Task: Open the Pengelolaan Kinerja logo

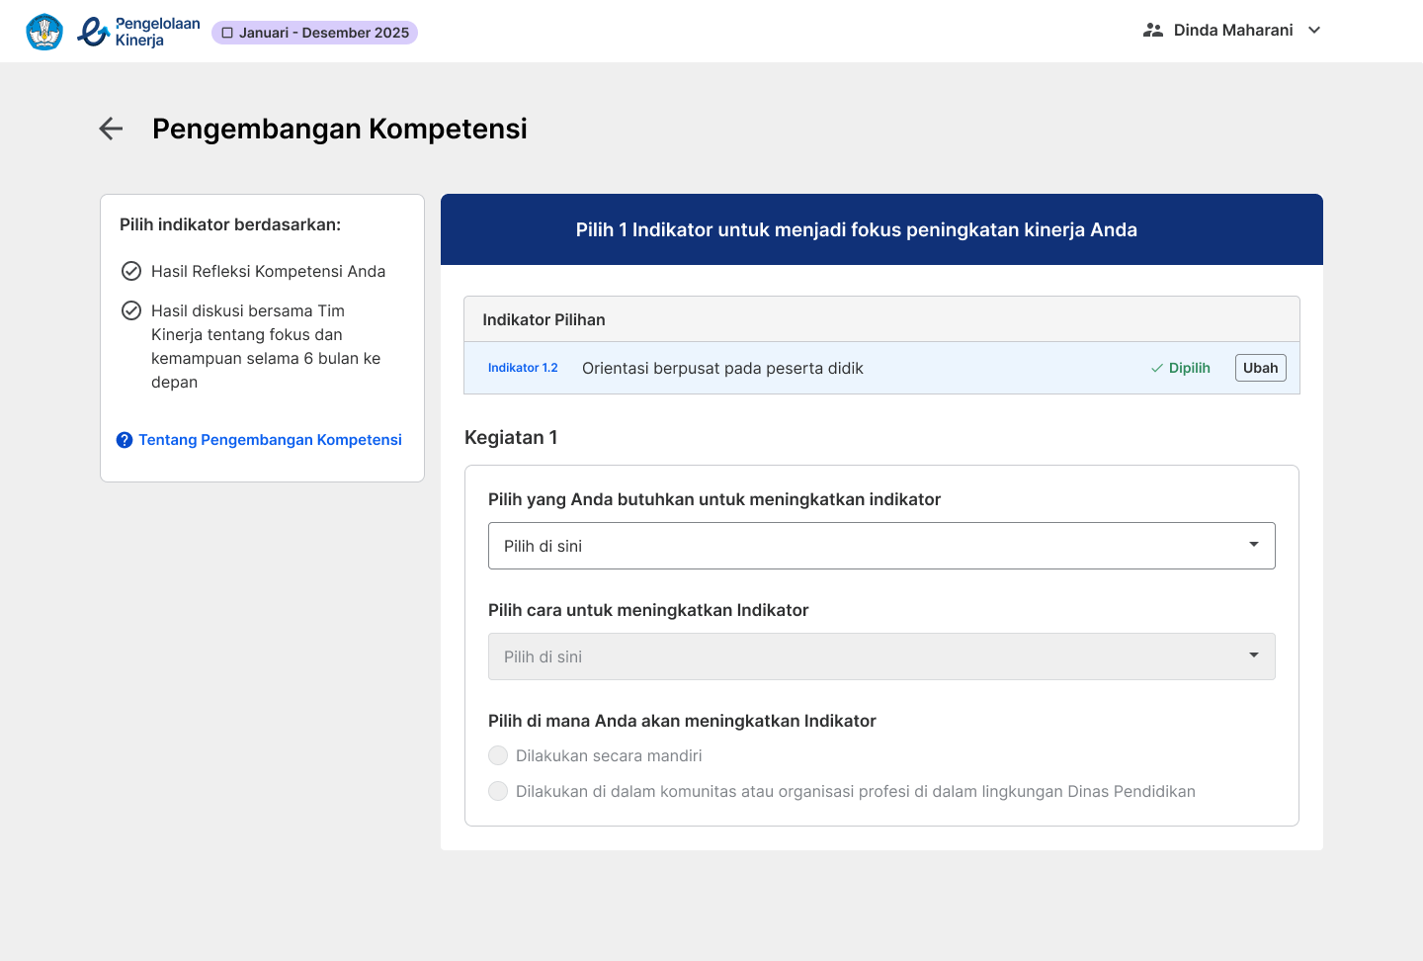Action: (x=138, y=32)
